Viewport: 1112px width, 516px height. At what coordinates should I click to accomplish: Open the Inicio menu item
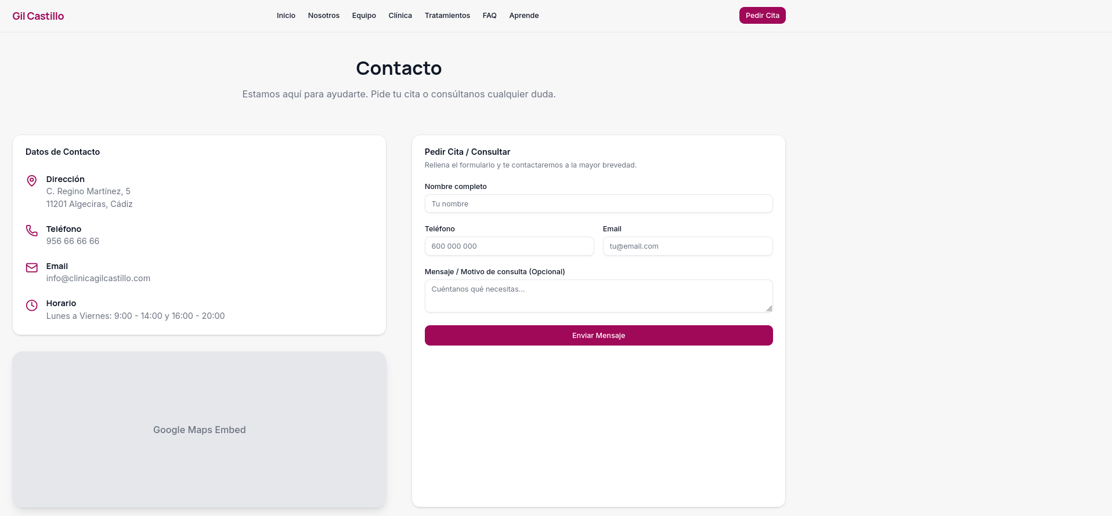286,16
